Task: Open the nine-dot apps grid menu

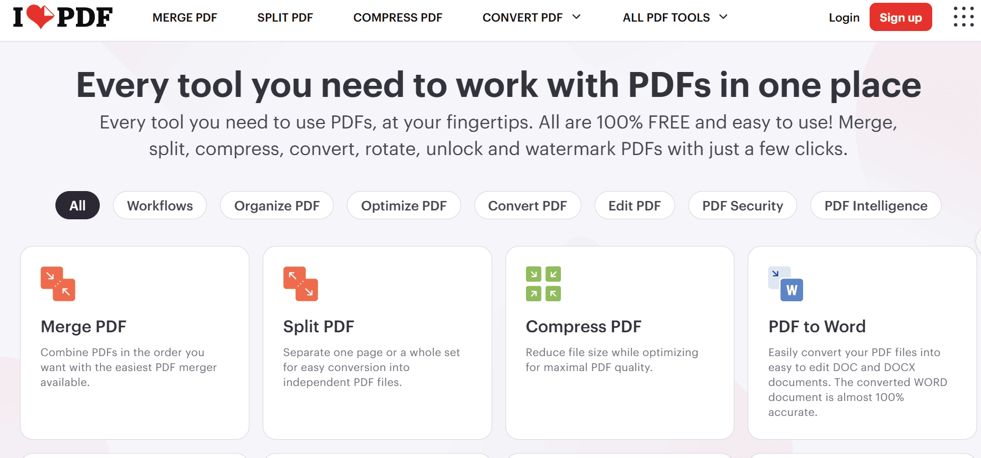Action: 963,17
